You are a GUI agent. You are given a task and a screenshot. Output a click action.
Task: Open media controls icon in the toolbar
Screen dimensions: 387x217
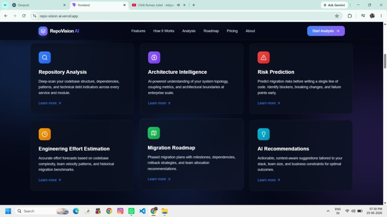[x=363, y=16]
